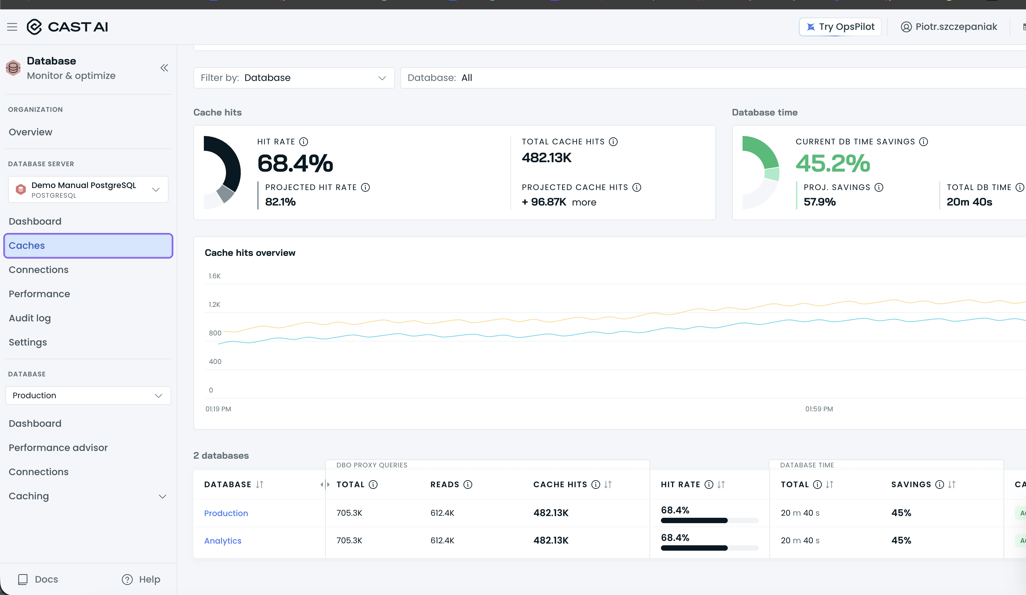Collapse the Database sidebar panel
The width and height of the screenshot is (1026, 595).
pyautogui.click(x=164, y=68)
